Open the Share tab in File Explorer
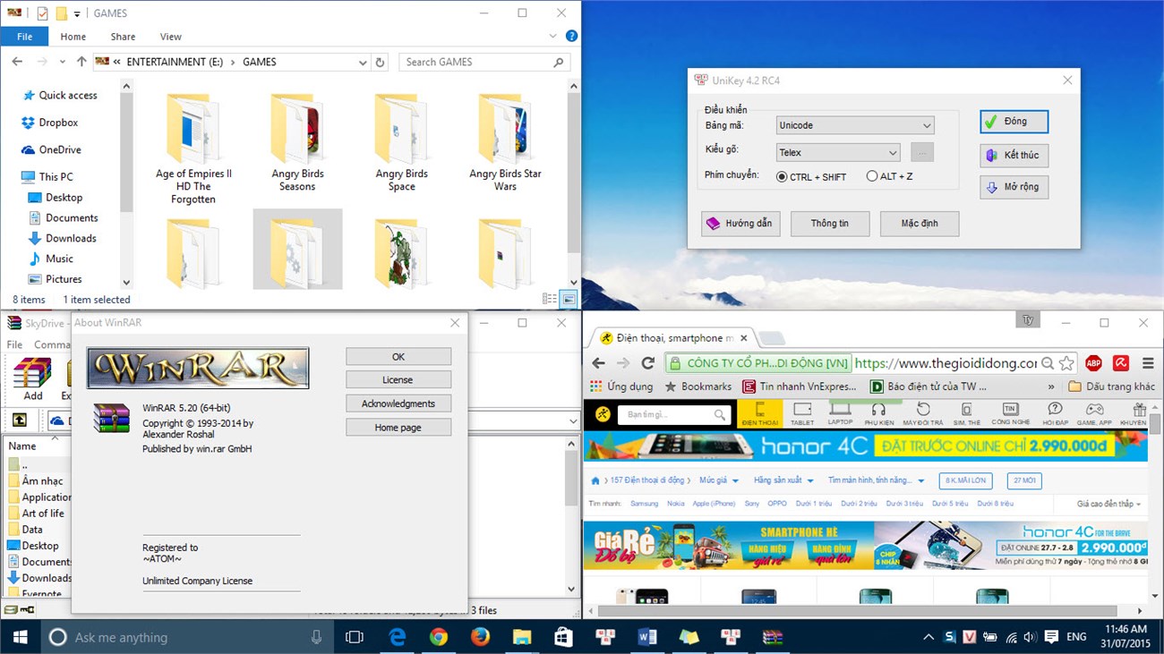The width and height of the screenshot is (1164, 654). click(x=122, y=36)
